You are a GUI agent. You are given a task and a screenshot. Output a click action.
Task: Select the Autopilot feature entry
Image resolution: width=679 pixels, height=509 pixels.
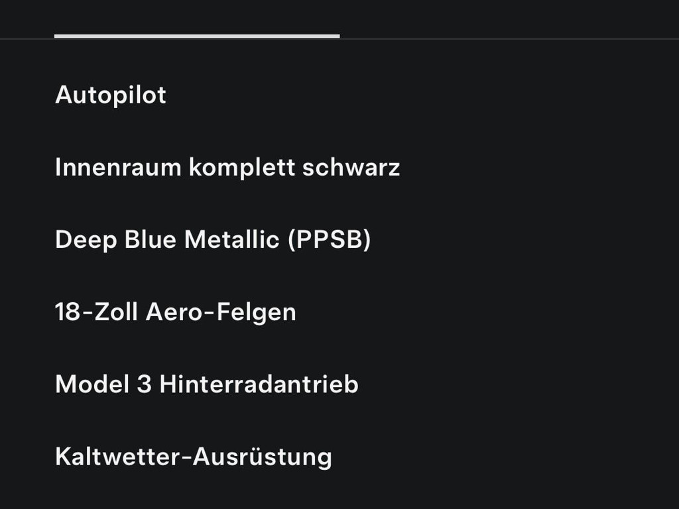(111, 95)
